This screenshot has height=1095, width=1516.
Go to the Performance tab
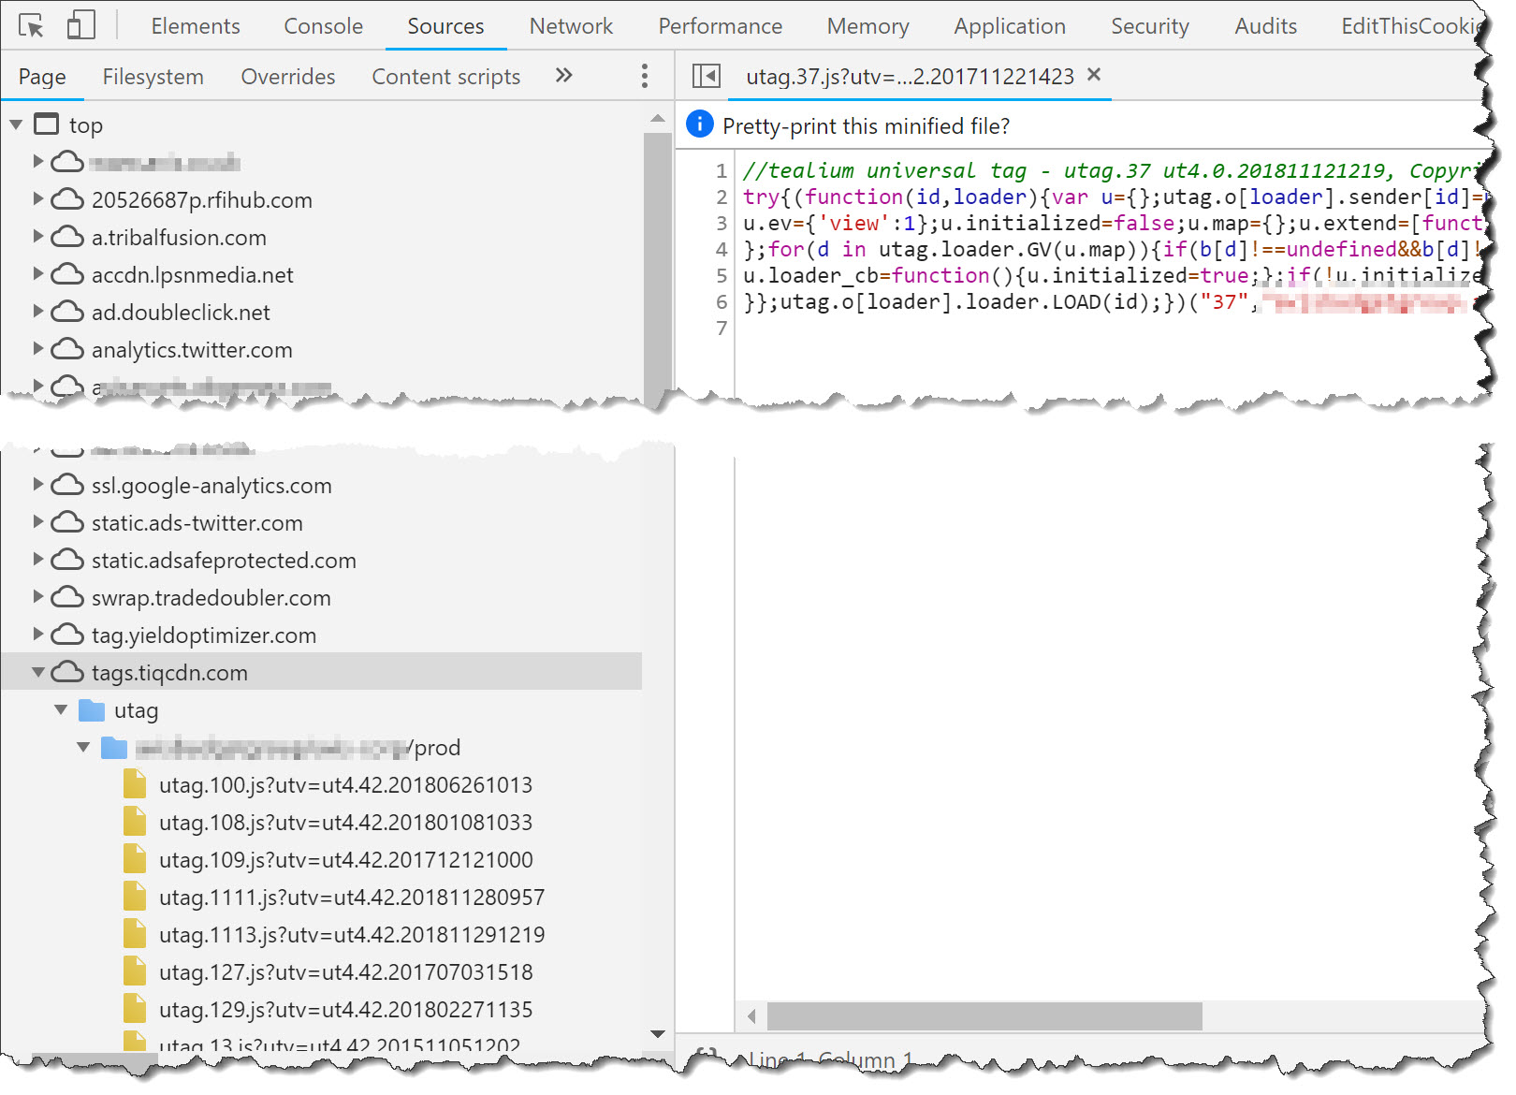[720, 26]
